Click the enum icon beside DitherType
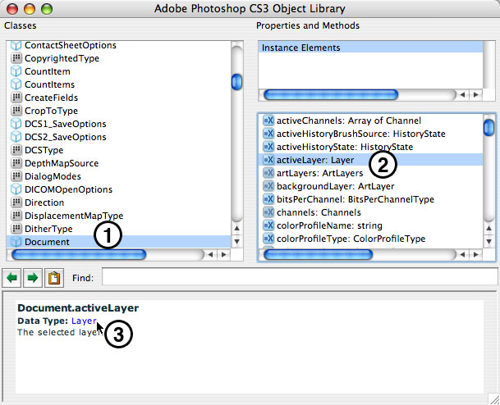This screenshot has height=405, width=500. point(16,228)
